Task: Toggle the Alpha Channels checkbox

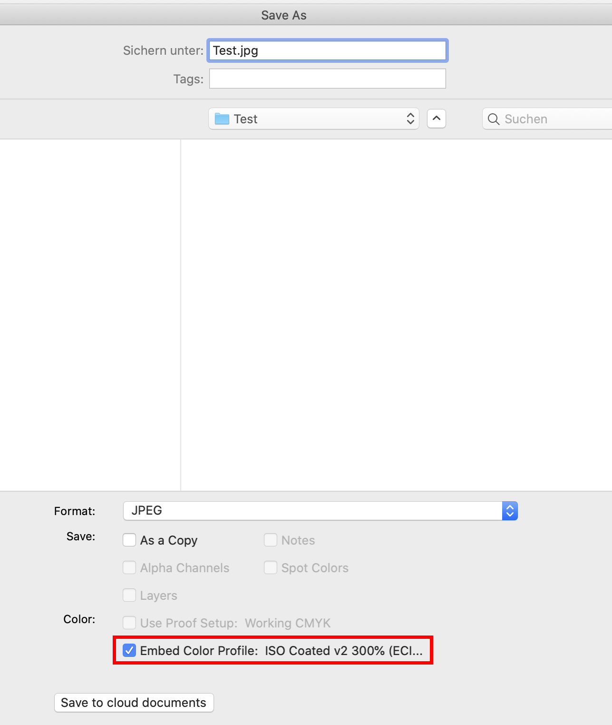Action: [129, 568]
